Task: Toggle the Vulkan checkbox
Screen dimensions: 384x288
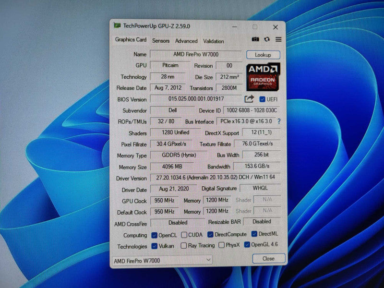Action: click(x=154, y=246)
